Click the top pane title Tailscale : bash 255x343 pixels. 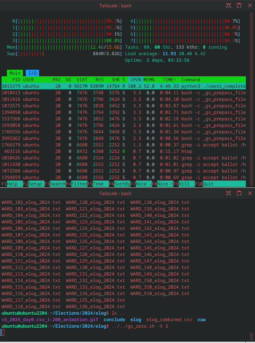coord(115,5)
